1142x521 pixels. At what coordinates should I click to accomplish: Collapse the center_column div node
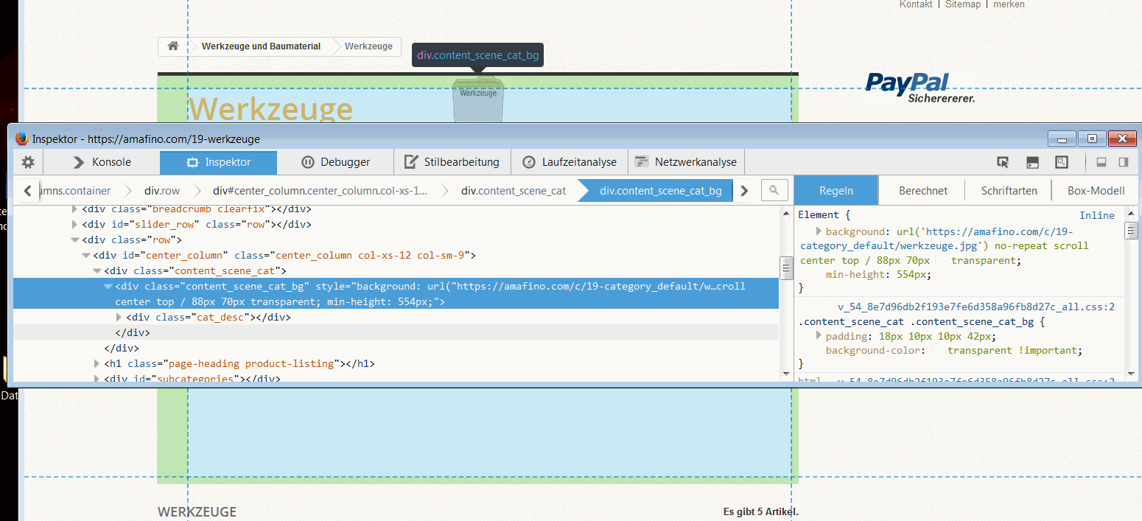coord(86,256)
